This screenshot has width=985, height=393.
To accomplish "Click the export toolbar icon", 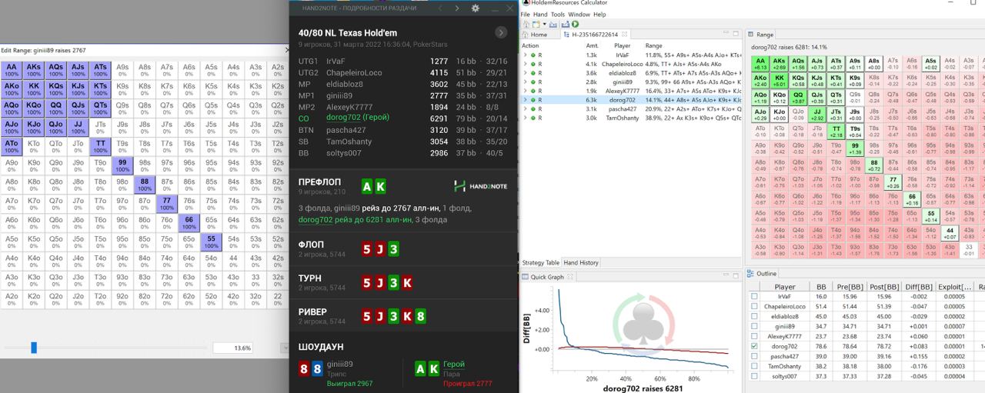I will (565, 24).
